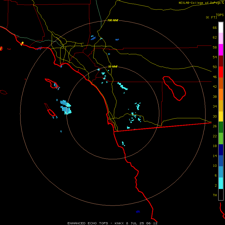Viewport: 225px width, 225px height.
Task: Click the light pink legend color segment
Action: tap(221, 38)
